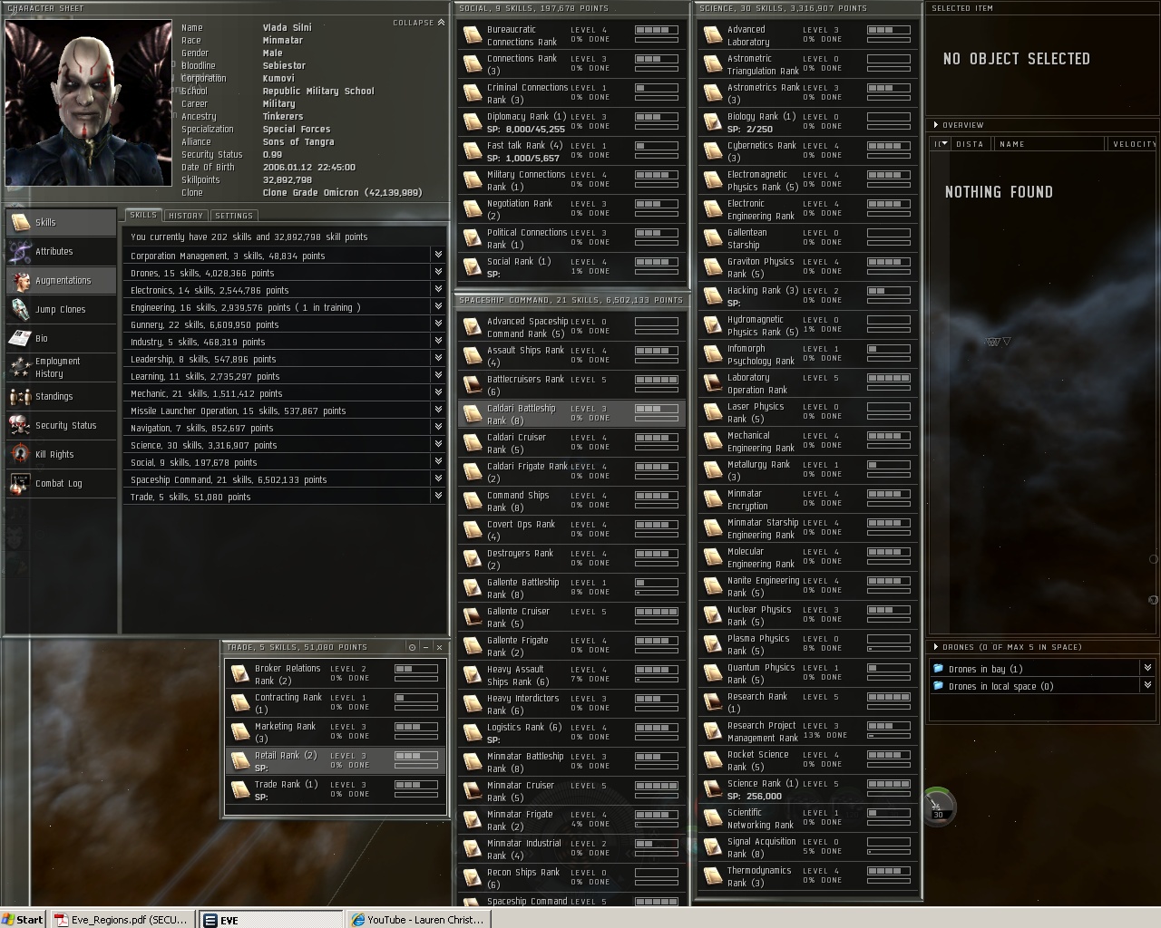Open the Drones in local space dropdown arrow
This screenshot has width=1161, height=928.
(1147, 686)
